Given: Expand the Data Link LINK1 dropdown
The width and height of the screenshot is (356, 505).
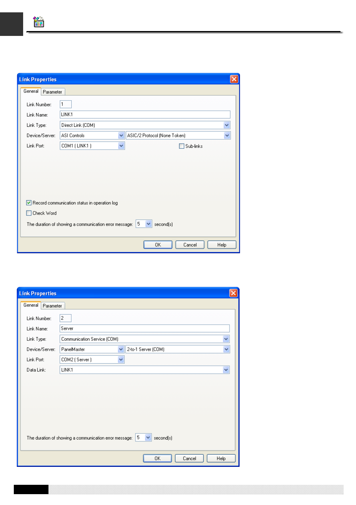Looking at the screenshot, I should [x=226, y=370].
